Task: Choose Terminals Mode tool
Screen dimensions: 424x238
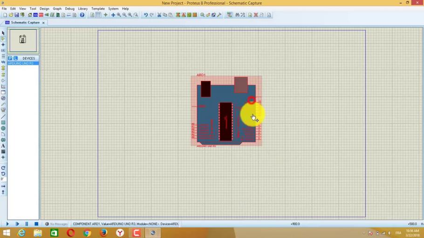Action: click(3, 75)
